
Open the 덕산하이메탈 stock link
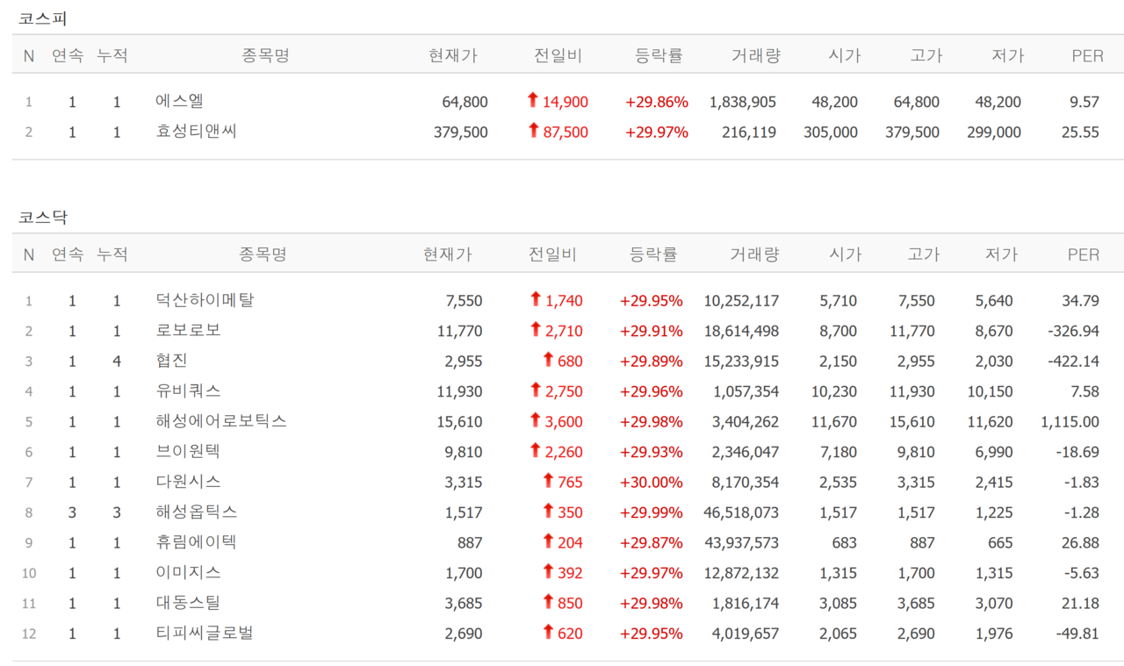205,300
